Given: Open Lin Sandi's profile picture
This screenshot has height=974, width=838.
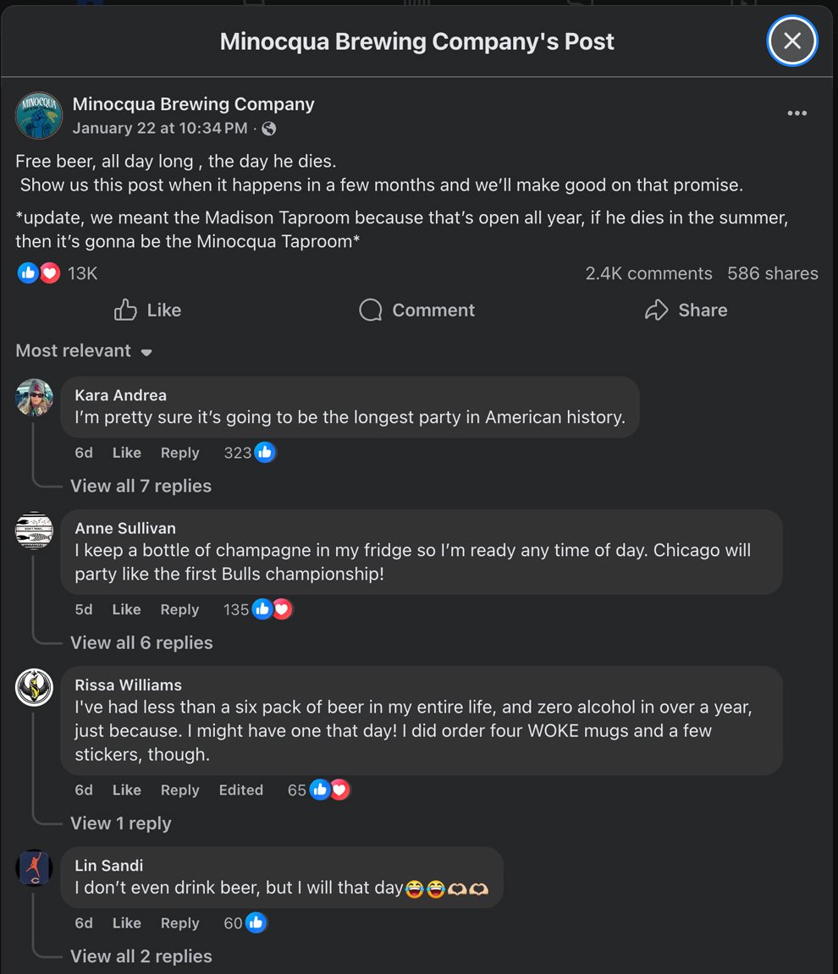Looking at the screenshot, I should click(35, 868).
